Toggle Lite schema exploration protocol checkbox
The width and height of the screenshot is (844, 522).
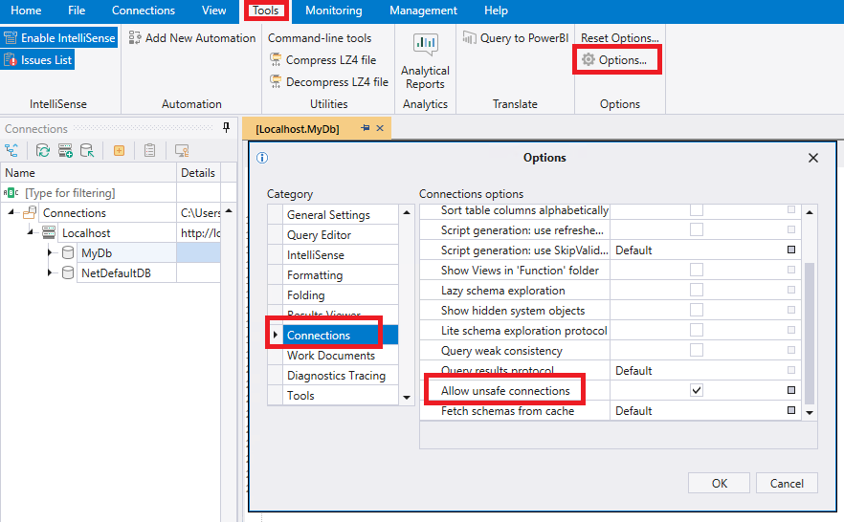[x=697, y=330]
